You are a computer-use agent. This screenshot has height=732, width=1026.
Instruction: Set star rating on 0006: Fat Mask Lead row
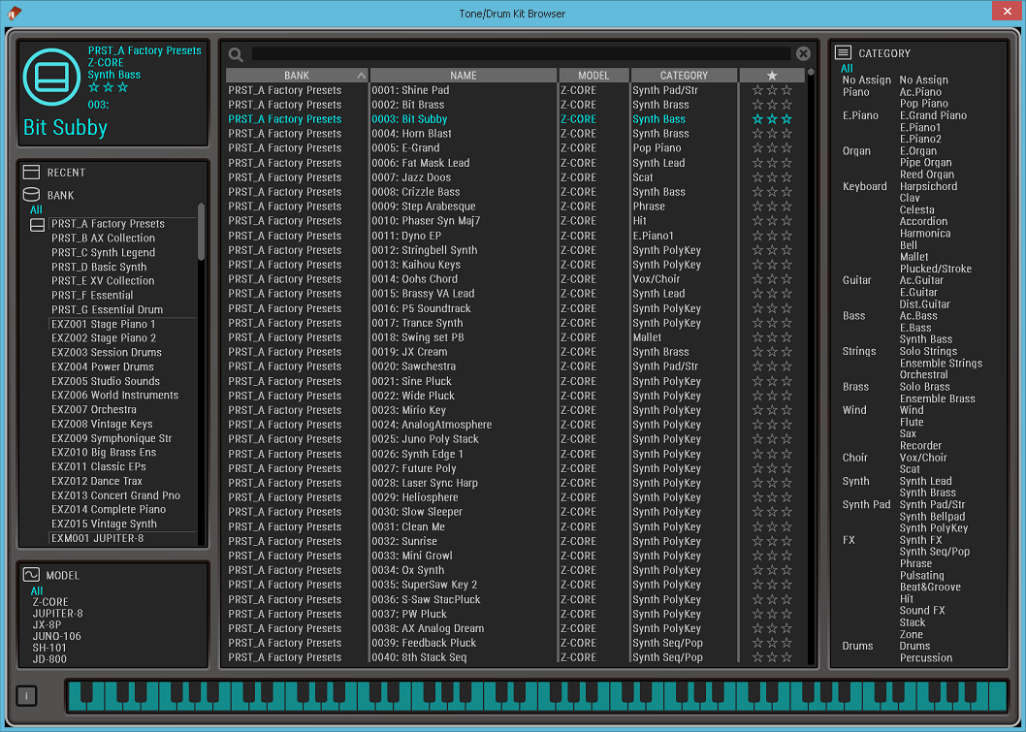point(772,163)
